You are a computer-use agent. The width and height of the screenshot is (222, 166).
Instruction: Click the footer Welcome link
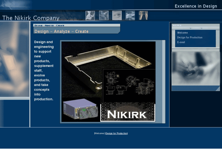coord(99,133)
